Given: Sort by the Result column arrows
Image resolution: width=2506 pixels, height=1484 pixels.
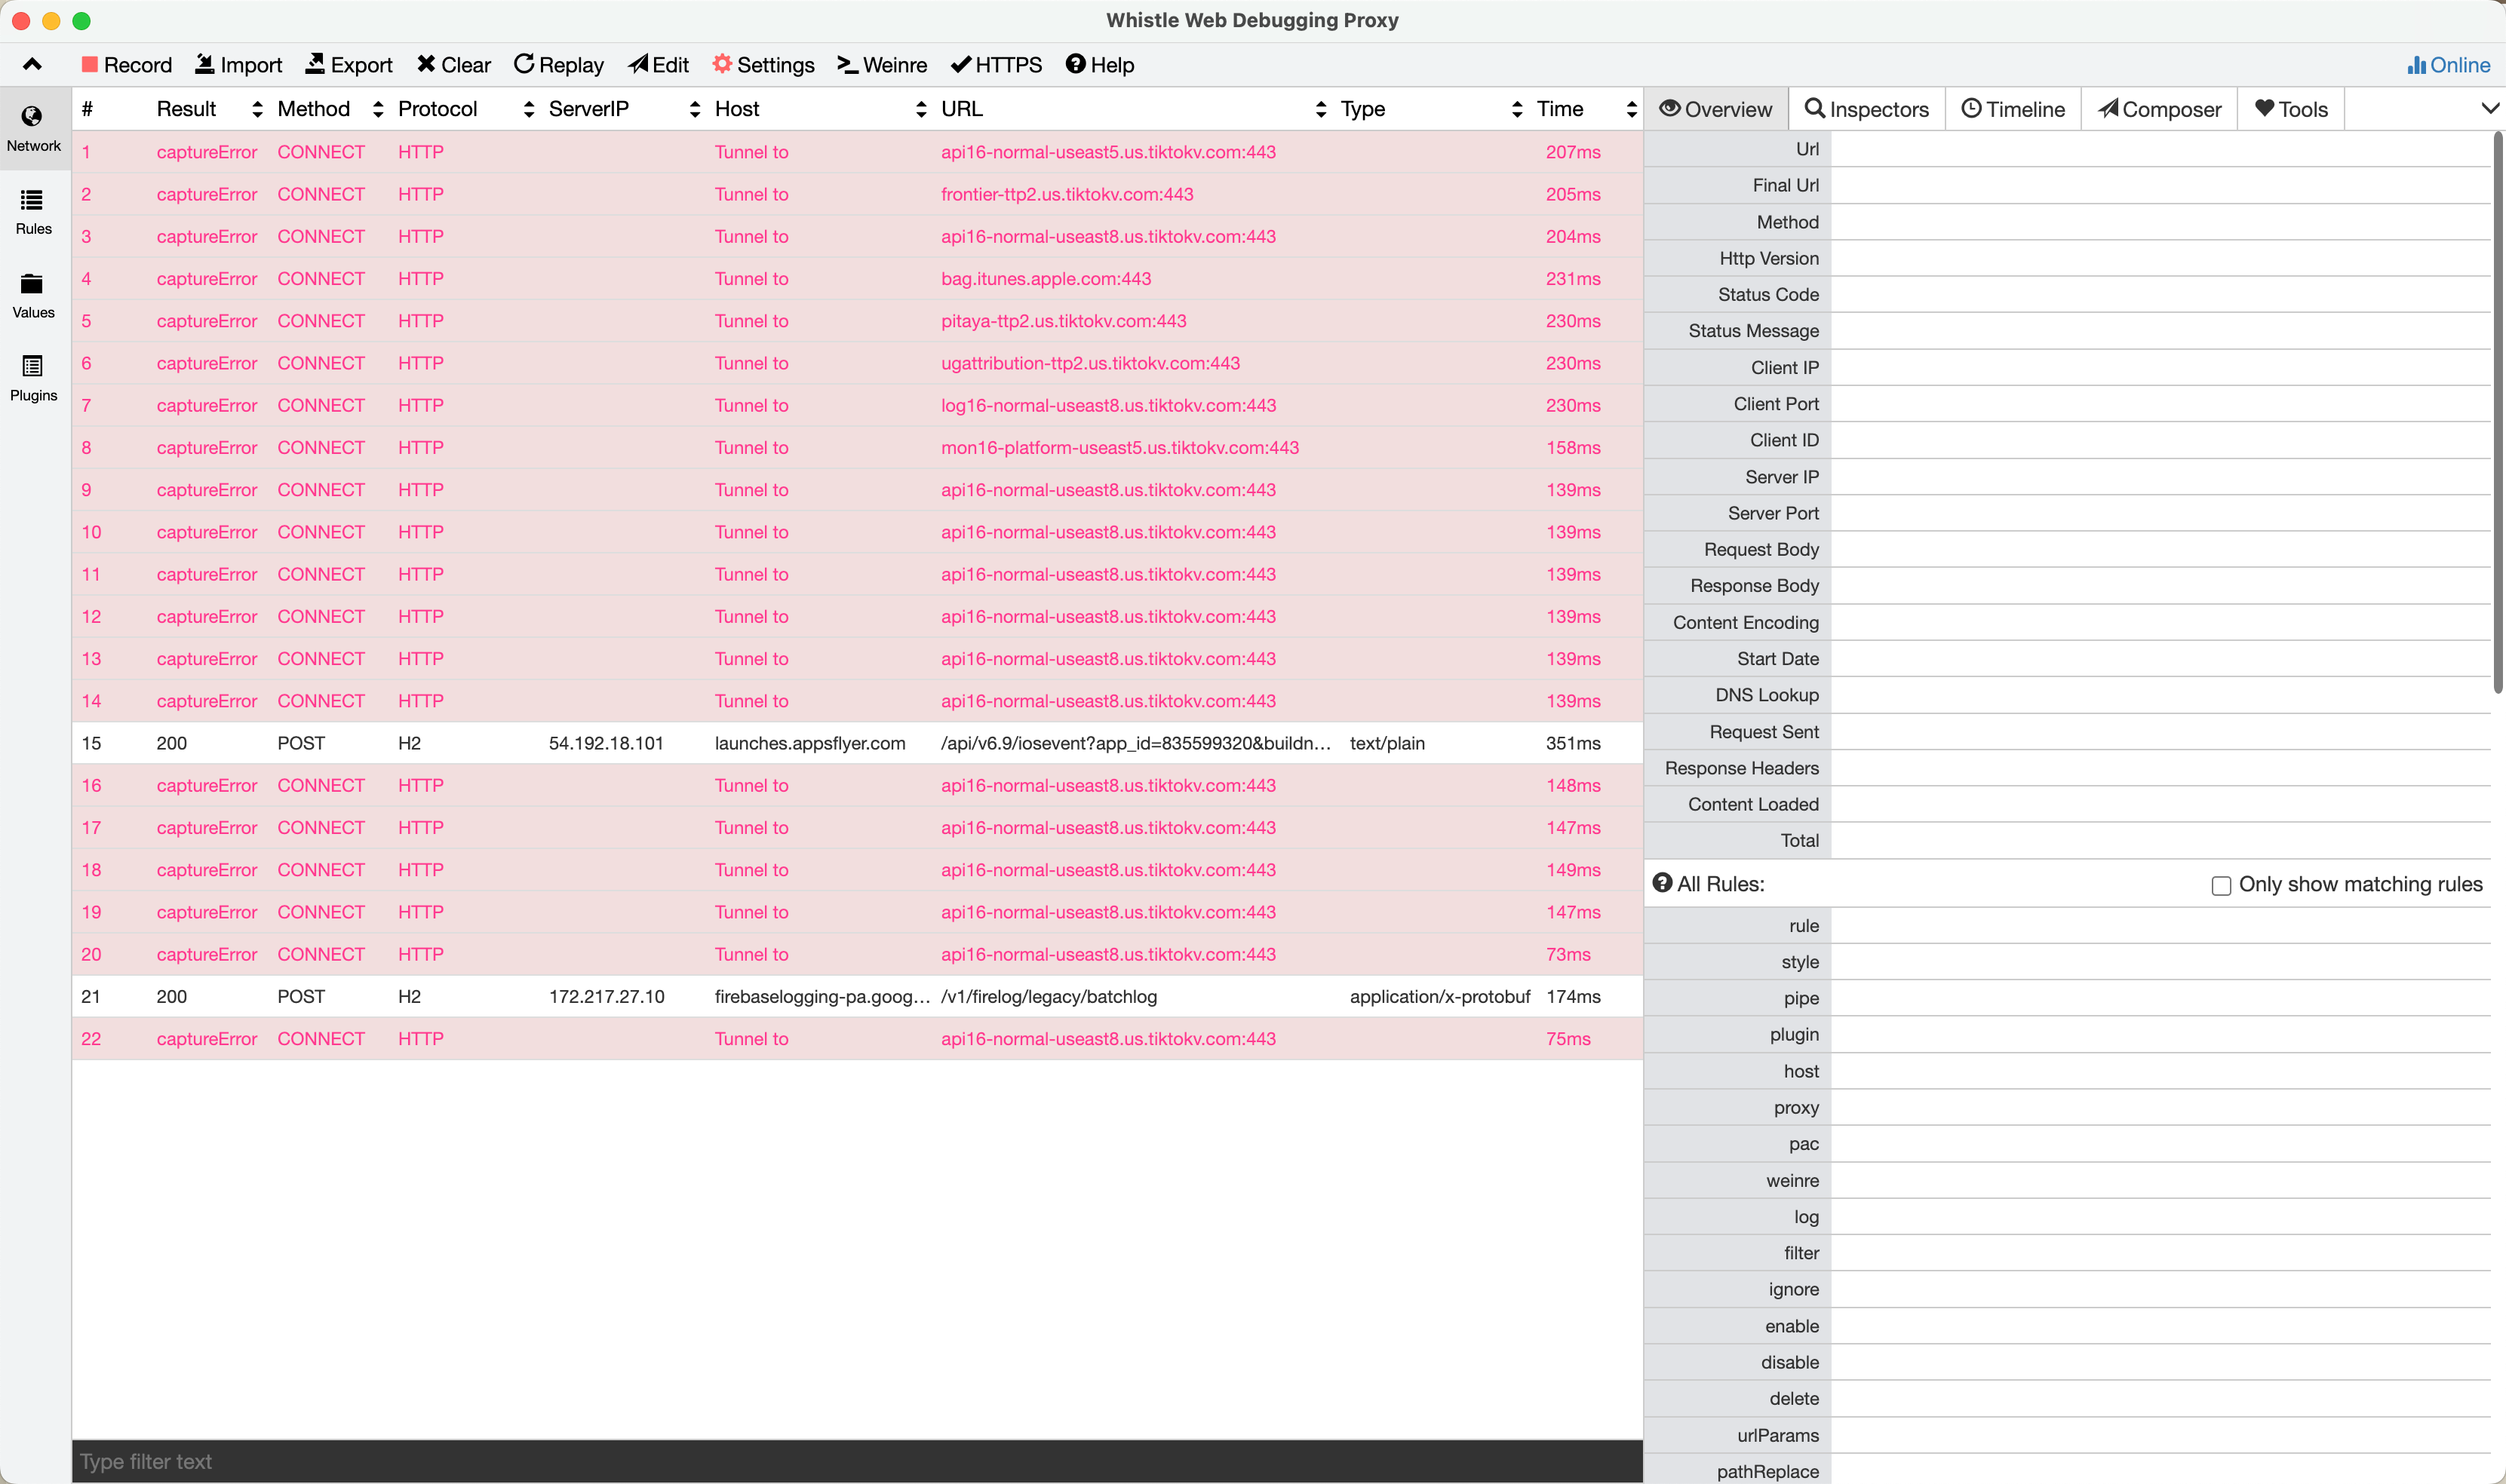Looking at the screenshot, I should [257, 109].
